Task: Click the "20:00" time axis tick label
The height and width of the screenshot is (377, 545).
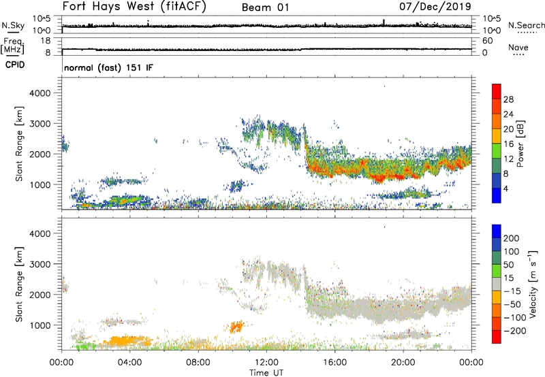Action: pyautogui.click(x=403, y=362)
